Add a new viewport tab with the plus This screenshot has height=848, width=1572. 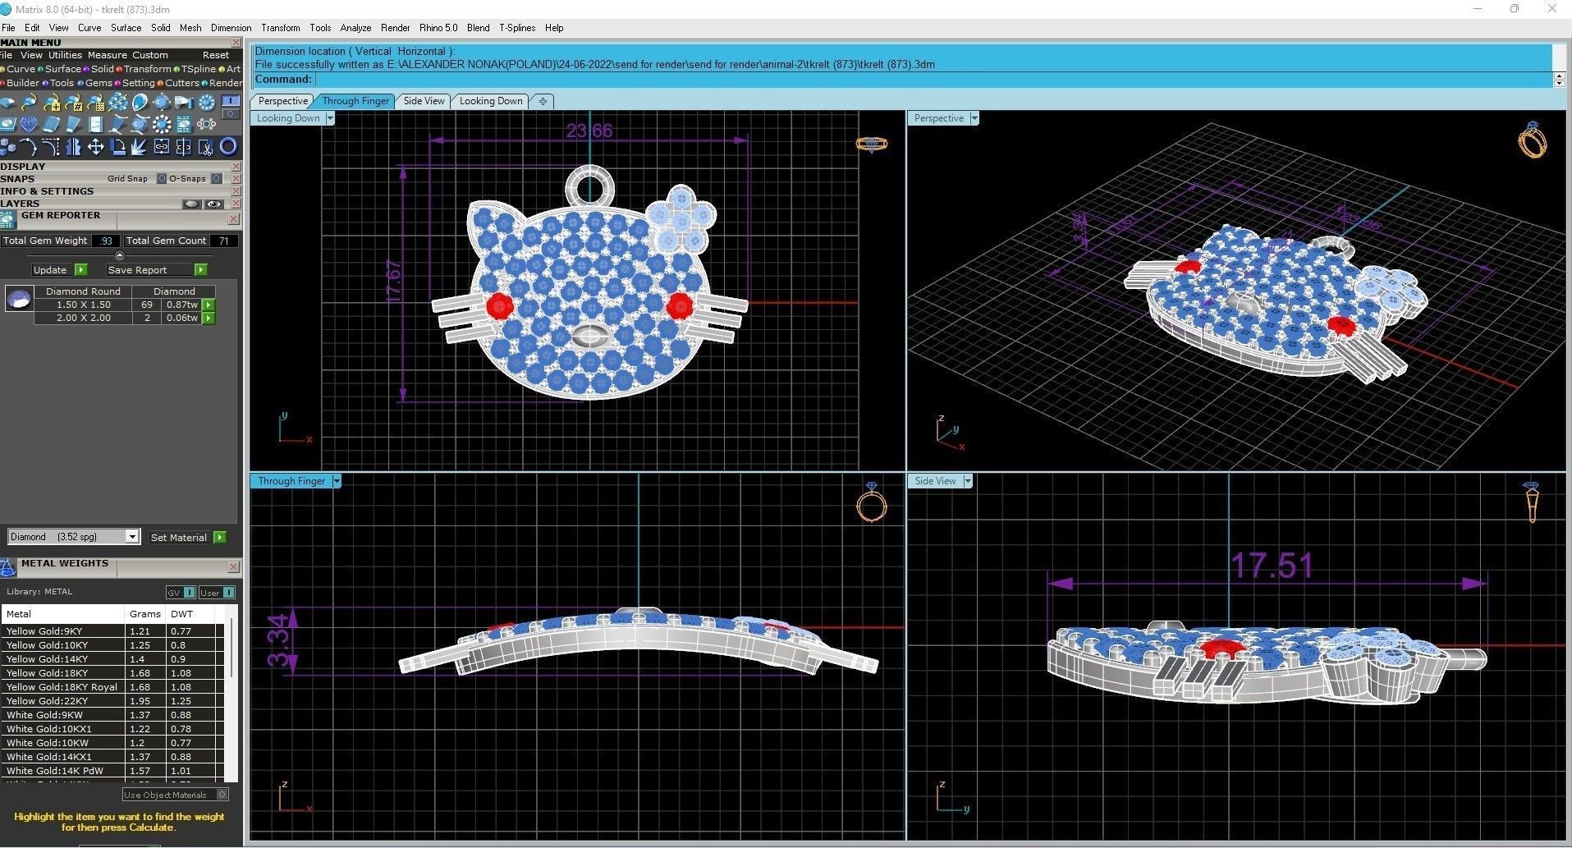[x=543, y=101]
